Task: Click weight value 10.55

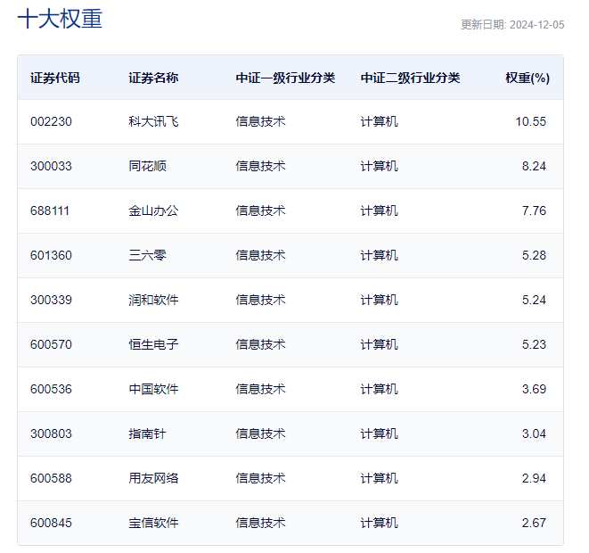Action: (531, 122)
